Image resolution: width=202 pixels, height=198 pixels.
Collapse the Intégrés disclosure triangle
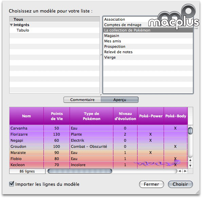pyautogui.click(x=11, y=25)
